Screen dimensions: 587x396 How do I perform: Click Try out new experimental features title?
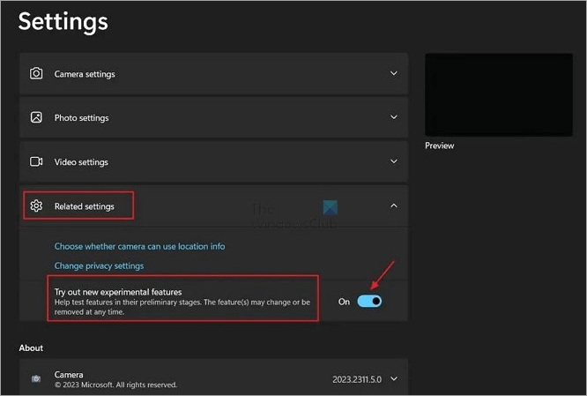pos(118,292)
